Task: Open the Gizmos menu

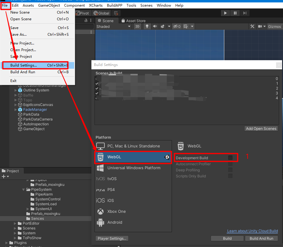Action: pos(275,27)
